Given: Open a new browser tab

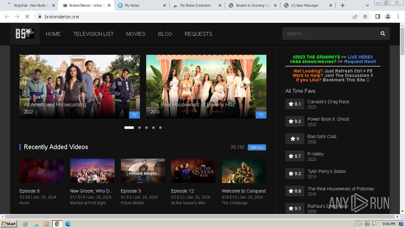Looking at the screenshot, I should 343,5.
